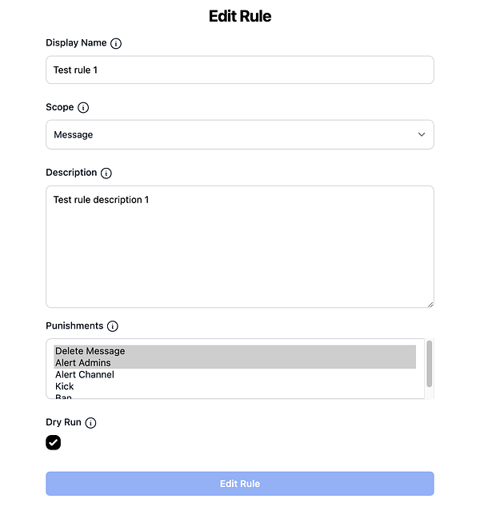Click the Punishments info icon
Viewport: 480px width, 511px height.
[x=113, y=326]
